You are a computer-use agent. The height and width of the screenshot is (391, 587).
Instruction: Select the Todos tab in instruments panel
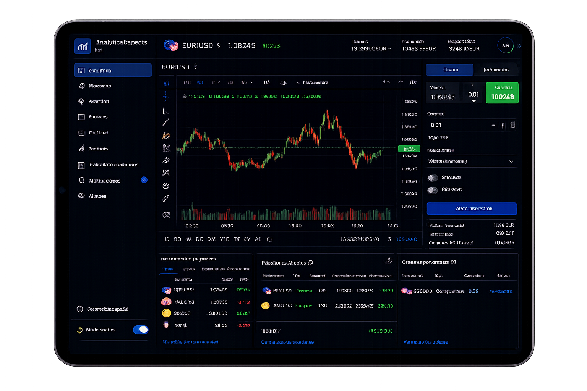[x=168, y=269]
